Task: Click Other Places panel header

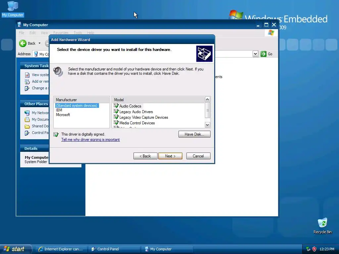Action: click(x=34, y=104)
